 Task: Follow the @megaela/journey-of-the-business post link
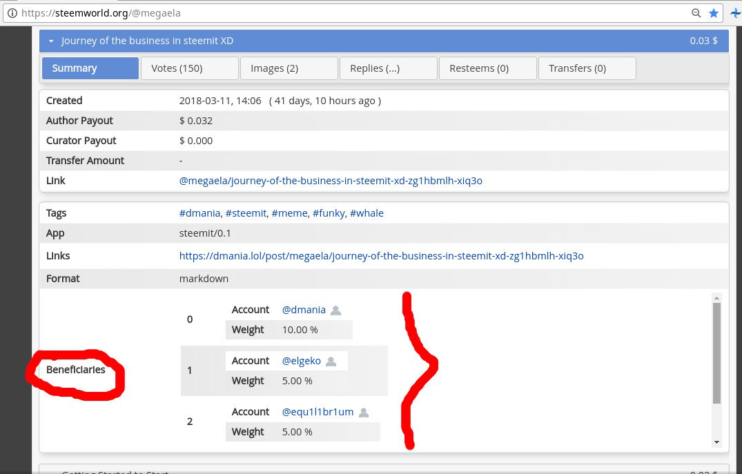click(331, 181)
